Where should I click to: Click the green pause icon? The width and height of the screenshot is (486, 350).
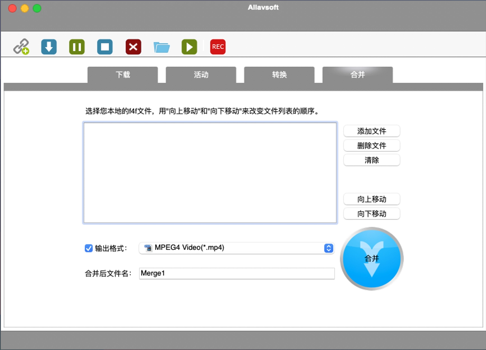tap(77, 47)
